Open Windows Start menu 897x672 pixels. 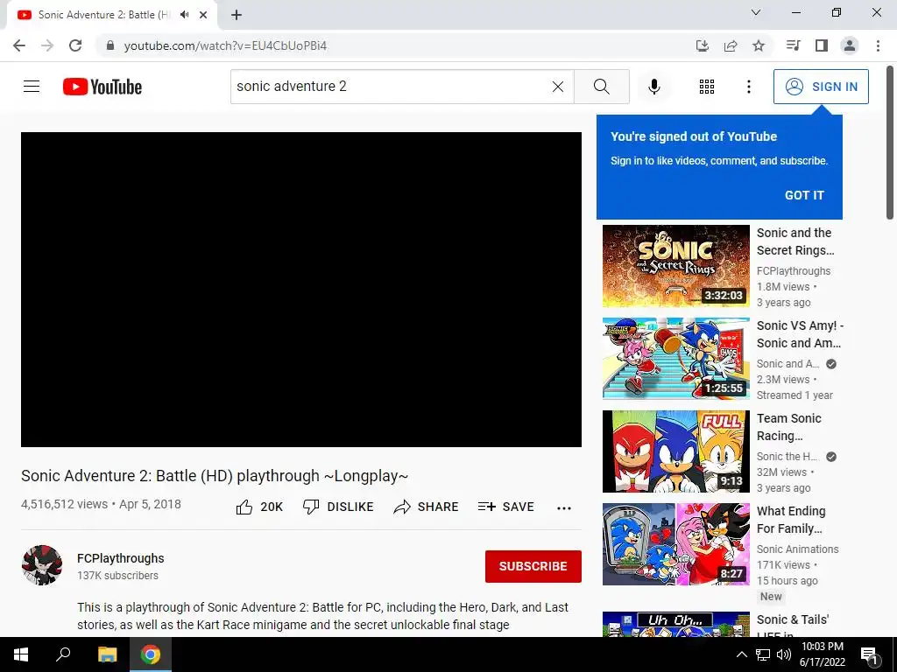coord(21,654)
